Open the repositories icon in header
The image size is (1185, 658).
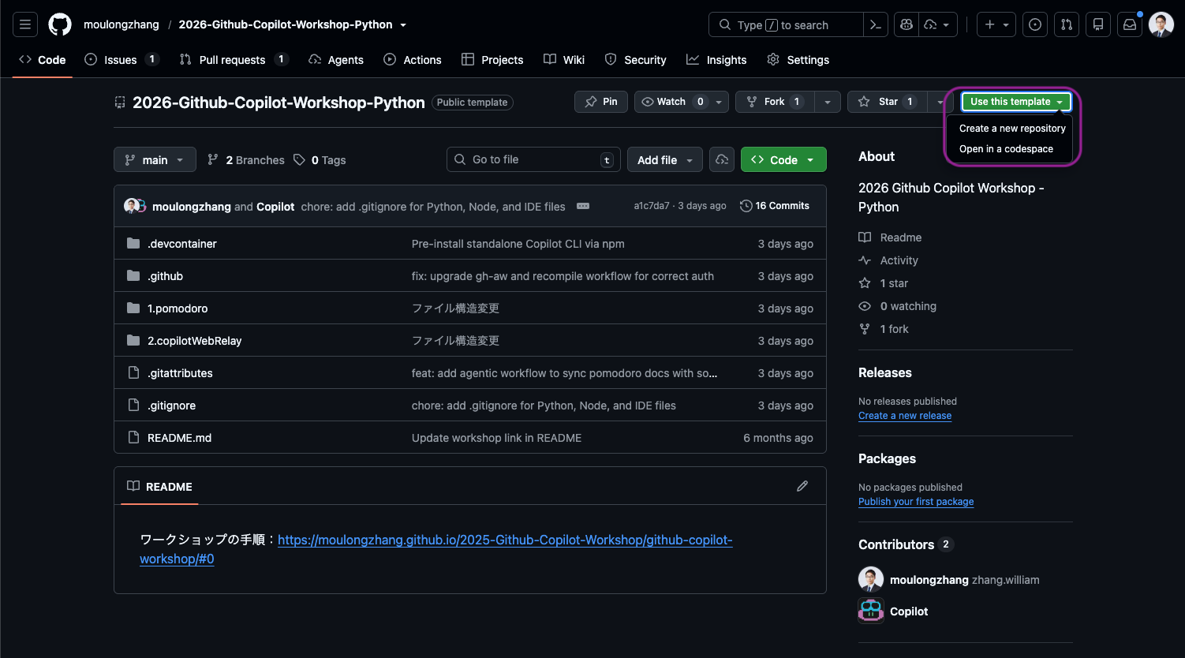[x=1098, y=24]
